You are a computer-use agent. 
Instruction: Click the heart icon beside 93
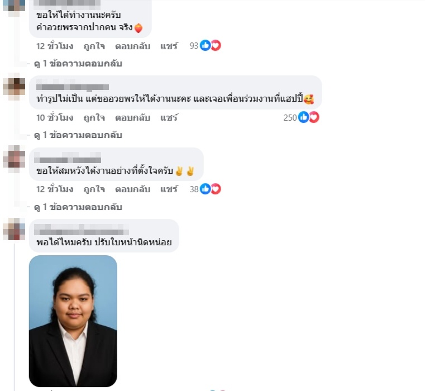pos(216,45)
